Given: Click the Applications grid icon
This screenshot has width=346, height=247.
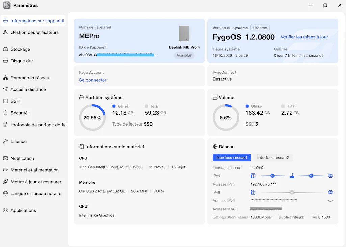Looking at the screenshot, I should tap(5, 210).
